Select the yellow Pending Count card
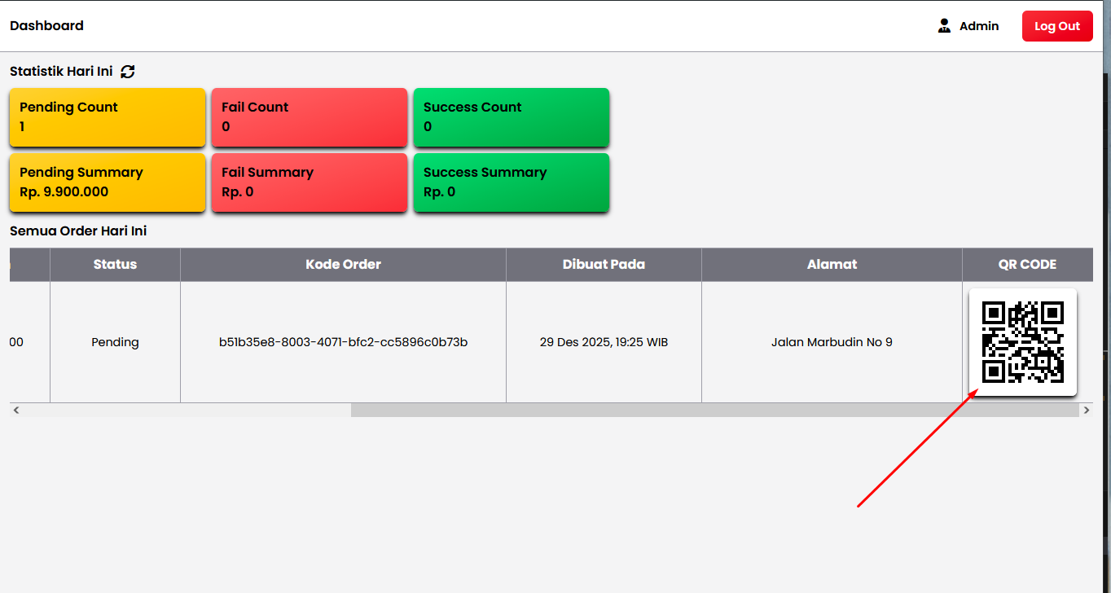Viewport: 1111px width, 593px height. (107, 117)
